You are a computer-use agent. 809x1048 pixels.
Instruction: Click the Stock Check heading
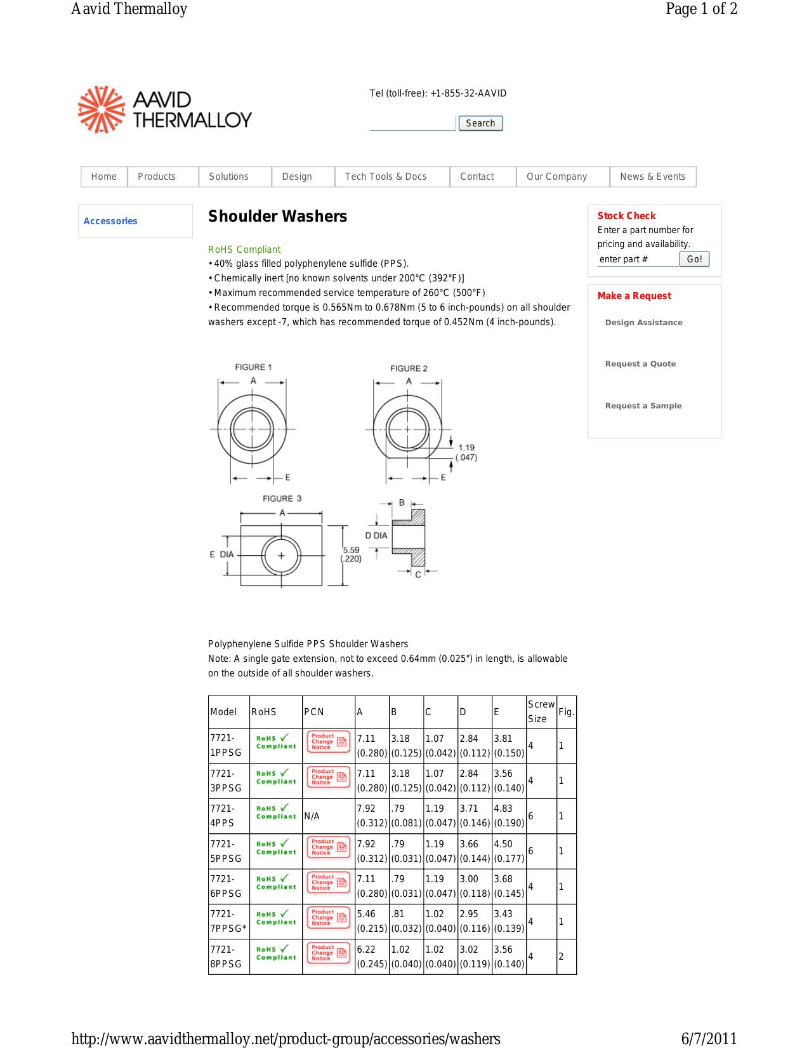[x=626, y=216]
